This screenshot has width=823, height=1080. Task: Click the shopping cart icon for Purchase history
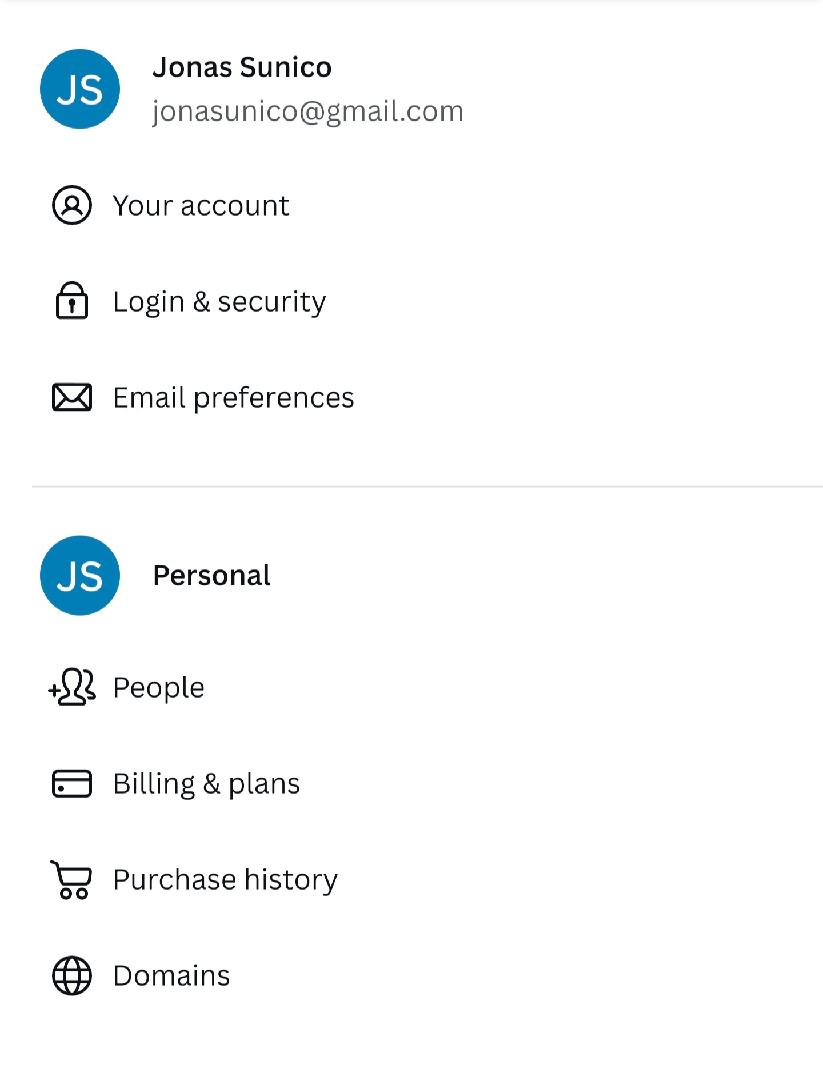click(72, 879)
